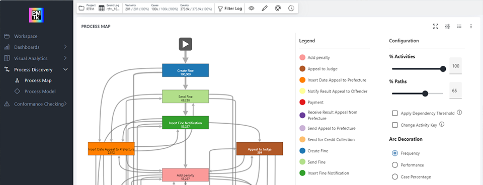Open the color palette icon in the toolbar
Viewport: 483px width, 185px height.
(x=278, y=9)
